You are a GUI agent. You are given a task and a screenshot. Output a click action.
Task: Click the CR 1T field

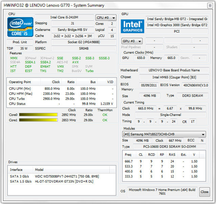tap(193, 121)
